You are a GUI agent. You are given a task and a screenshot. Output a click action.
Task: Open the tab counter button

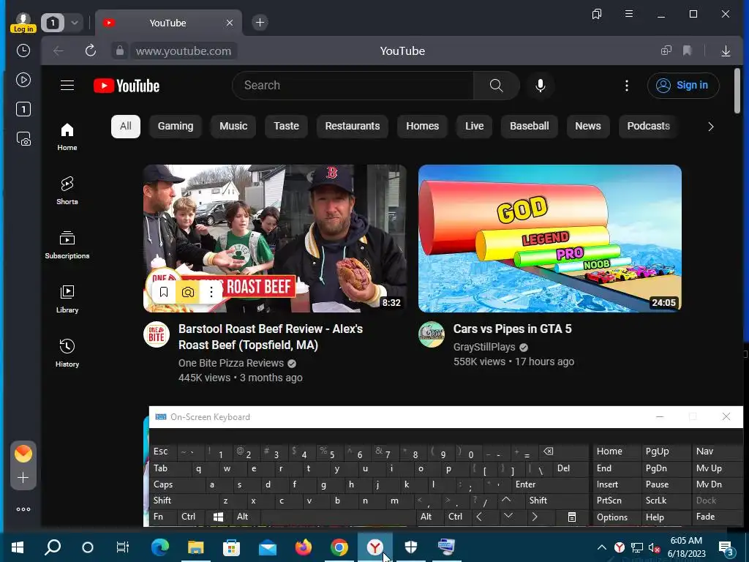pos(53,23)
